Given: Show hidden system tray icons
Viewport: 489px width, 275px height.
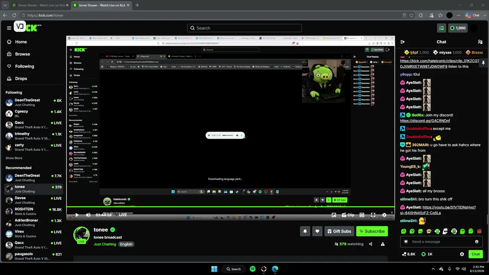Looking at the screenshot, I should 433,269.
